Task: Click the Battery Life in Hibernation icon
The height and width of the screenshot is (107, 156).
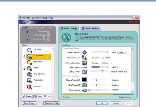Action: [x=27, y=40]
